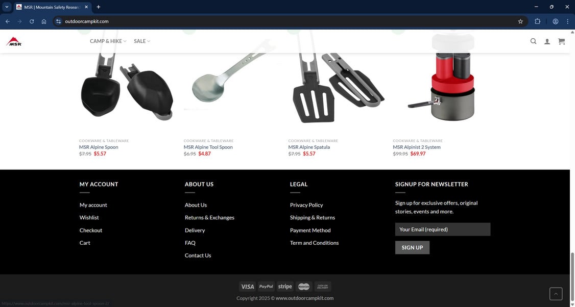The image size is (575, 307).
Task: Click the SIGN UP newsletter button
Action: point(412,247)
